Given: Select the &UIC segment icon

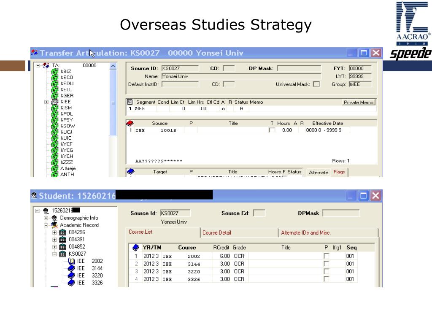Looking at the screenshot, I should tap(54, 138).
